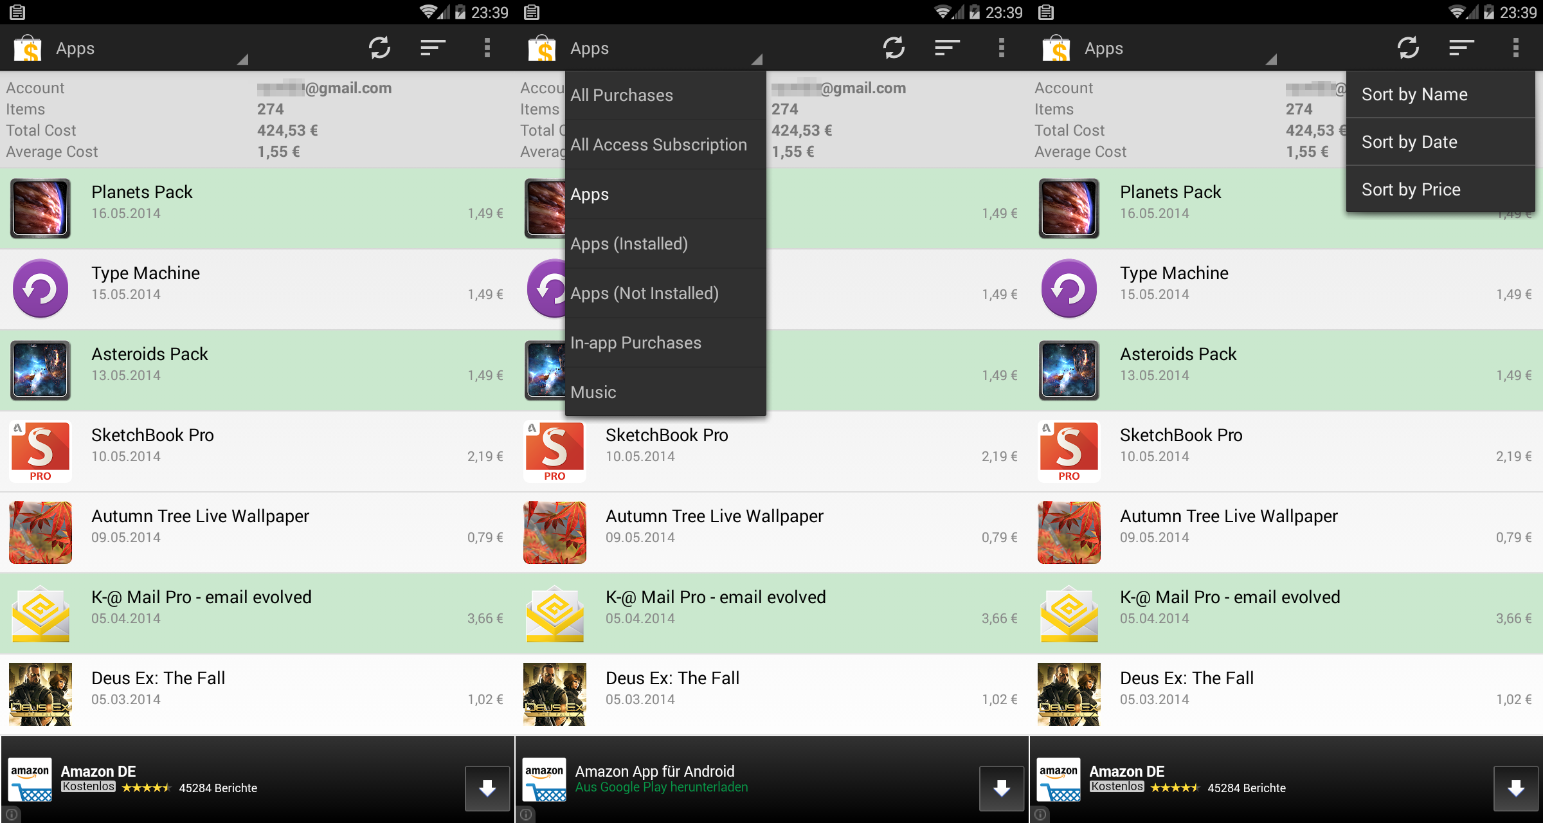The image size is (1543, 823).
Task: Open Planets Pack title in left screen
Action: coord(142,192)
